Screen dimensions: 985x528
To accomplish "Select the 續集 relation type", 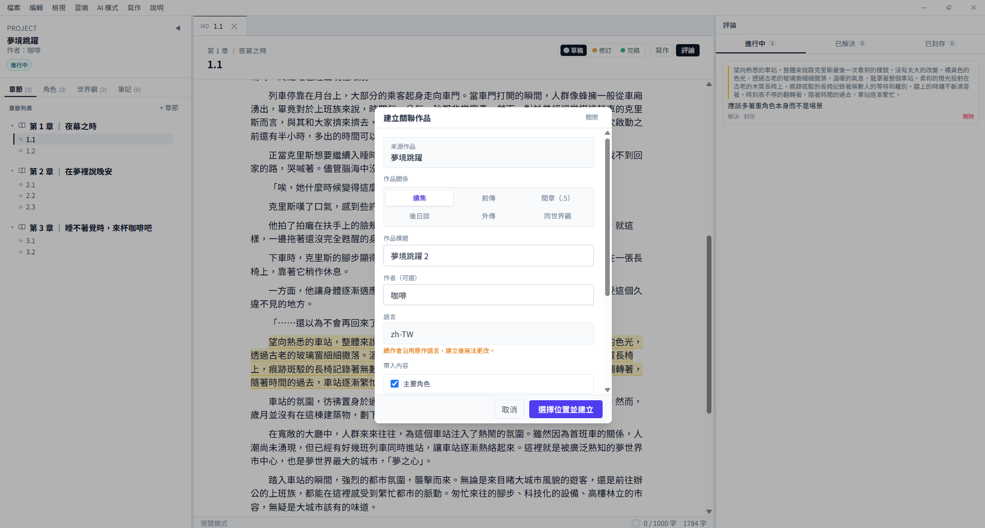I will coord(419,198).
